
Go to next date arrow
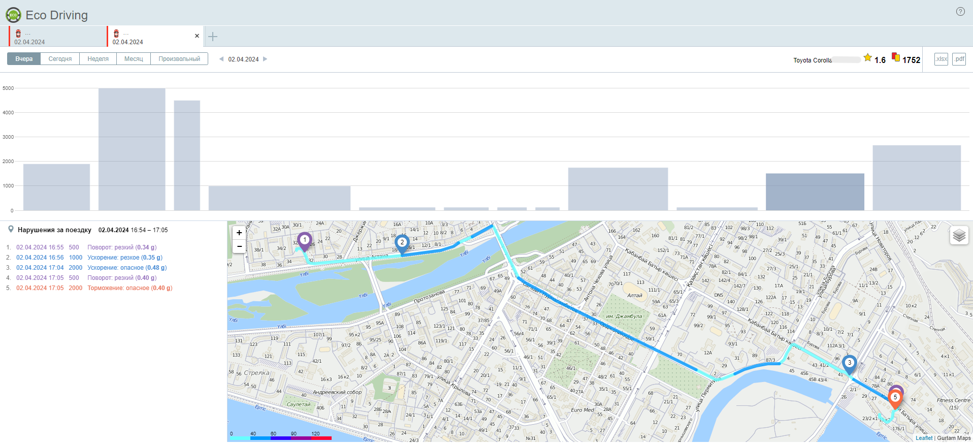click(265, 59)
